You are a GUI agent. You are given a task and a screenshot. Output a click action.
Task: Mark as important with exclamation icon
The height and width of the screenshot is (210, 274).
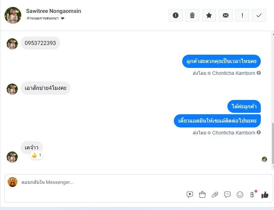tap(242, 15)
